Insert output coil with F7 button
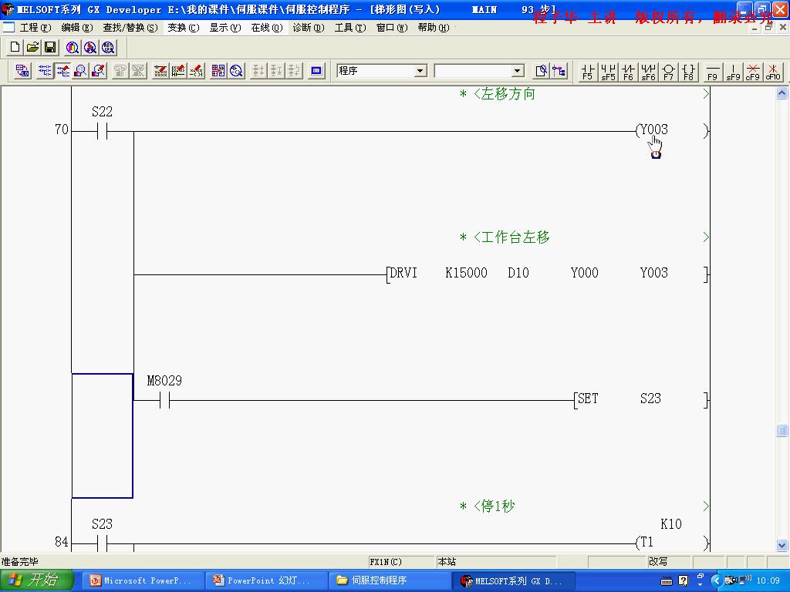 pyautogui.click(x=668, y=71)
